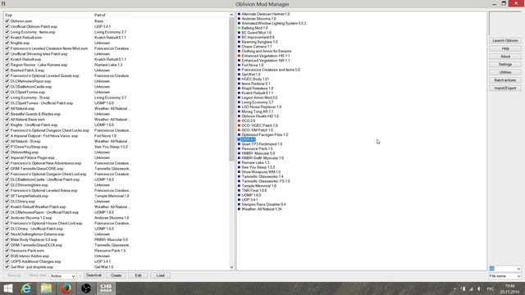Click the esp list vertical scrollbar thumb

coord(231,89)
